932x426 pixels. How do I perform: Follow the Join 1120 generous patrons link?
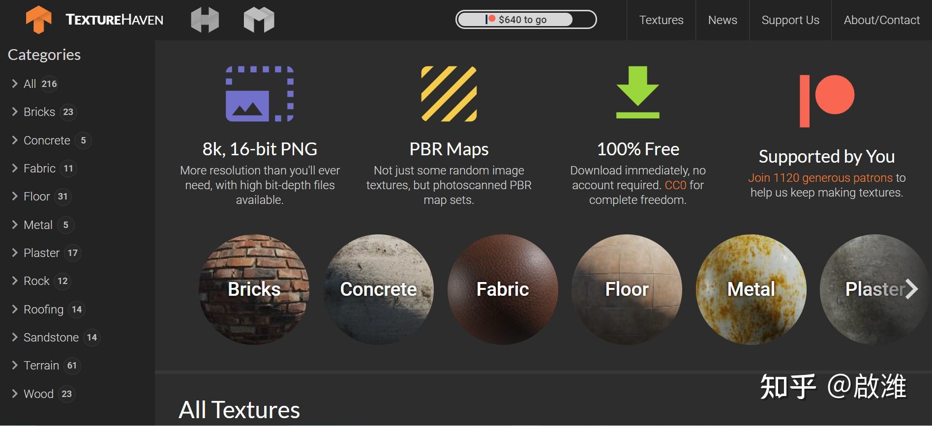[820, 178]
